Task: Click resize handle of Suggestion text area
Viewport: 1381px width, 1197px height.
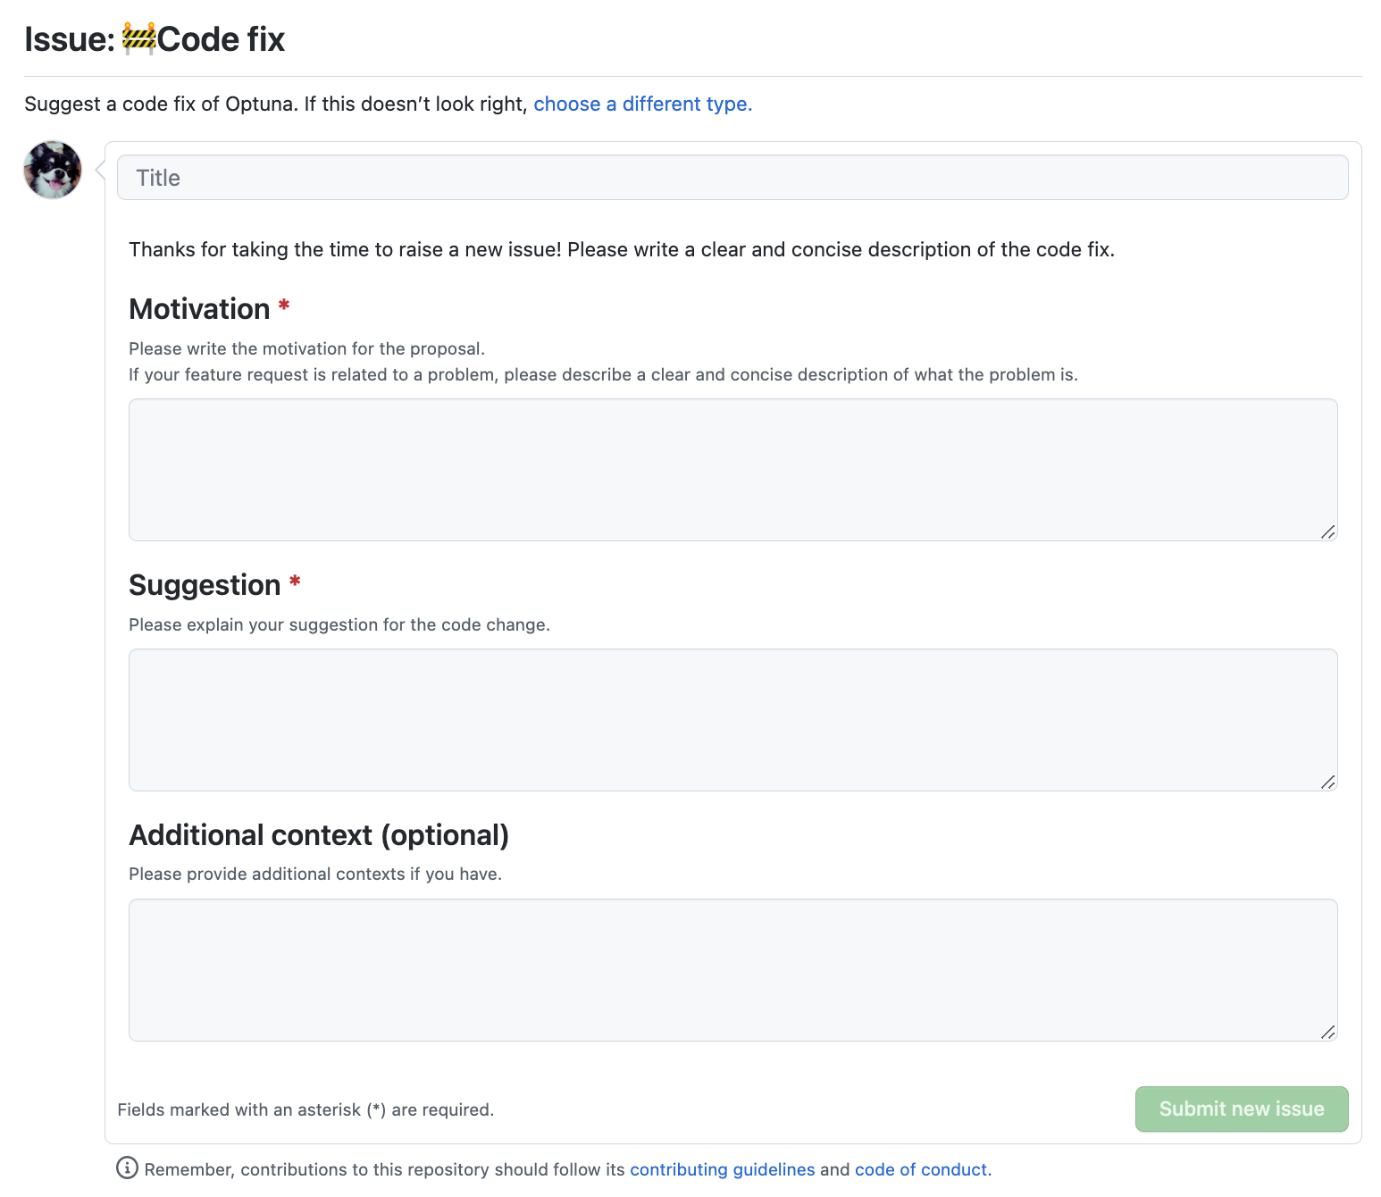Action: [1327, 783]
